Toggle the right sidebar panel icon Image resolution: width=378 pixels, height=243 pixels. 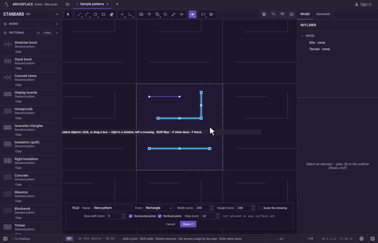(373, 239)
